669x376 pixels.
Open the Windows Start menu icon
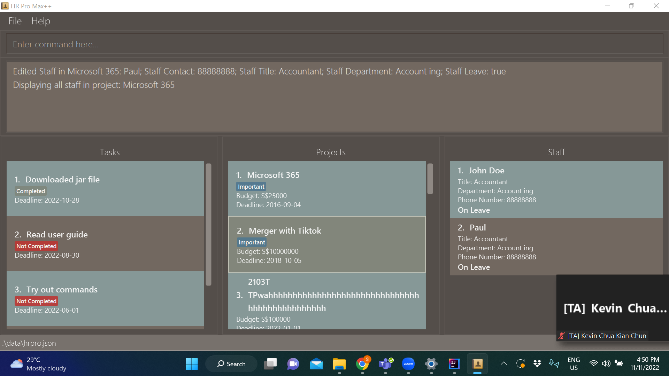(192, 364)
